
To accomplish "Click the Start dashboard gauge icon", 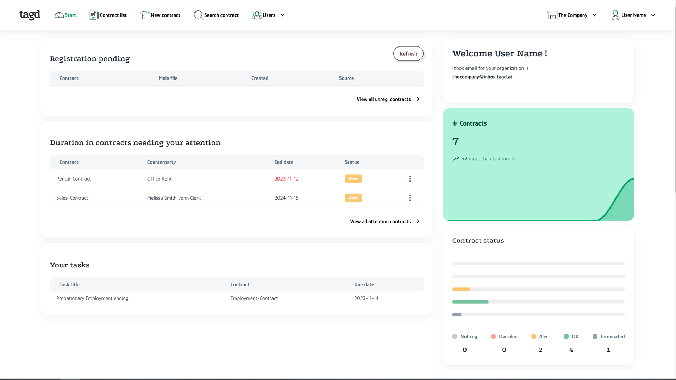I will click(59, 15).
